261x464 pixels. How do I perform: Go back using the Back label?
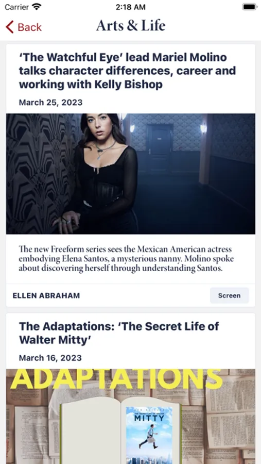coord(29,27)
